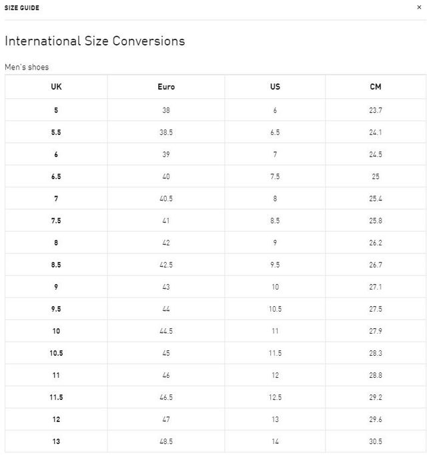Image resolution: width=427 pixels, height=456 pixels.
Task: Close the size guide panel
Action: [x=419, y=7]
